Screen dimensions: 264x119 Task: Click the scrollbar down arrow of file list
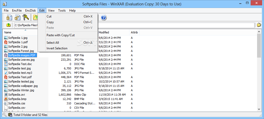click(259, 109)
